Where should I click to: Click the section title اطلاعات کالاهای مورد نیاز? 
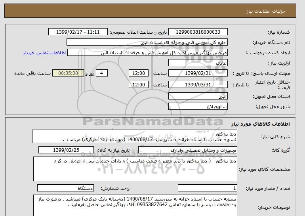pyautogui.click(x=261, y=124)
